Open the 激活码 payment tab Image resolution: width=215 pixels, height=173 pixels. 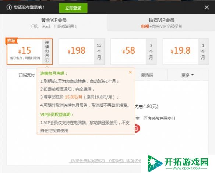[147, 75]
